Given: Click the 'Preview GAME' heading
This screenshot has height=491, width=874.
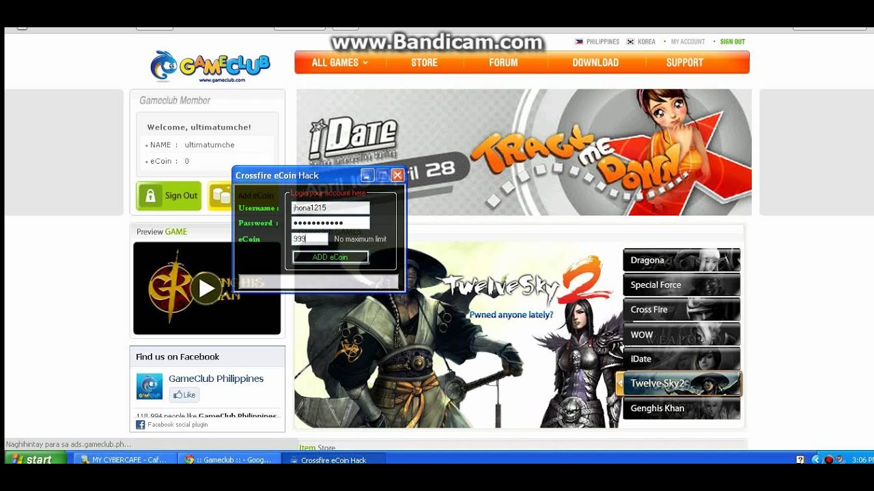Looking at the screenshot, I should tap(162, 232).
